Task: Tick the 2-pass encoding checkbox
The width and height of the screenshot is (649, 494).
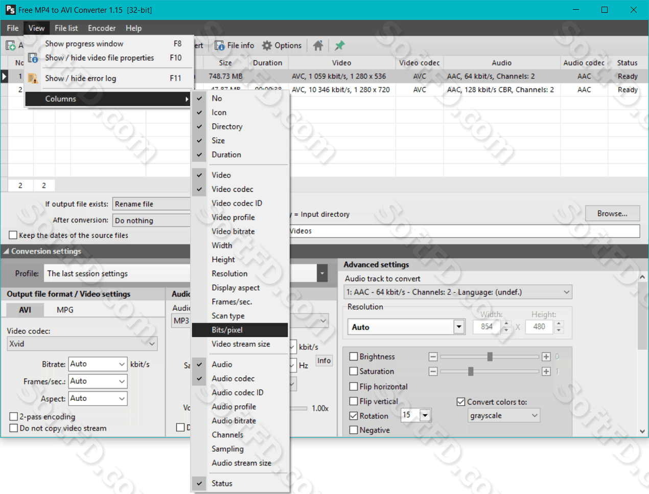Action: coord(14,417)
